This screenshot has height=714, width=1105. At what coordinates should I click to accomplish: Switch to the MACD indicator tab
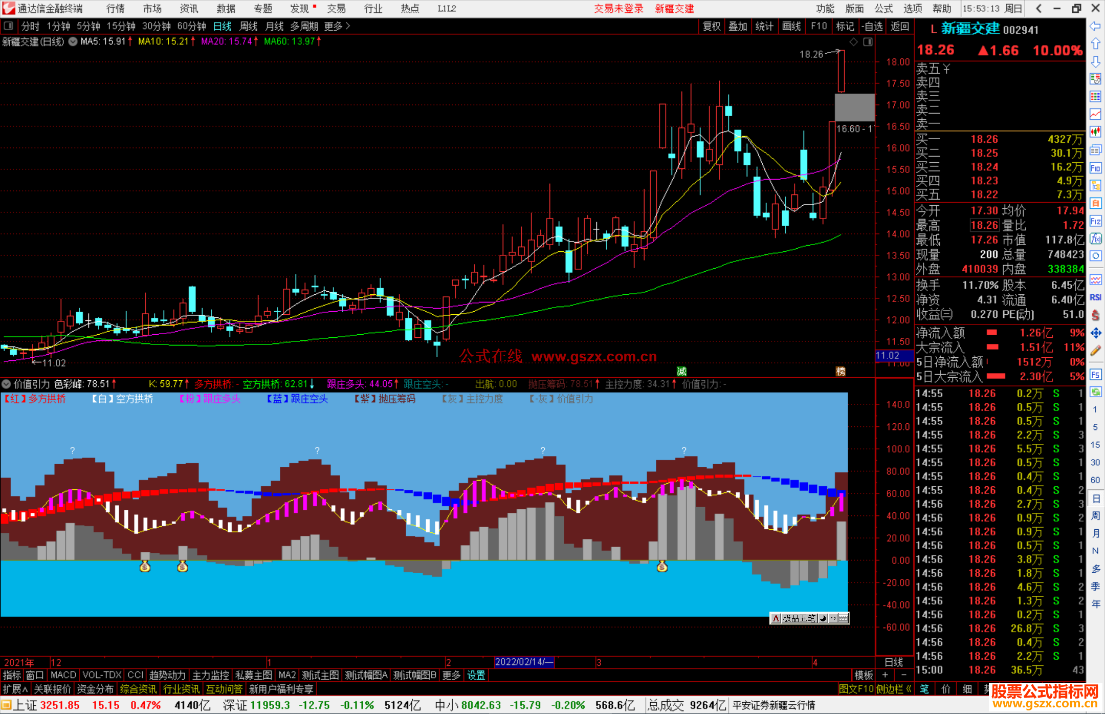63,675
